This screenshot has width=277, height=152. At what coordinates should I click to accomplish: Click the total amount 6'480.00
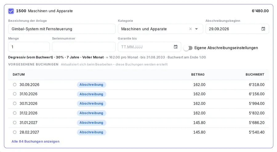pyautogui.click(x=260, y=11)
